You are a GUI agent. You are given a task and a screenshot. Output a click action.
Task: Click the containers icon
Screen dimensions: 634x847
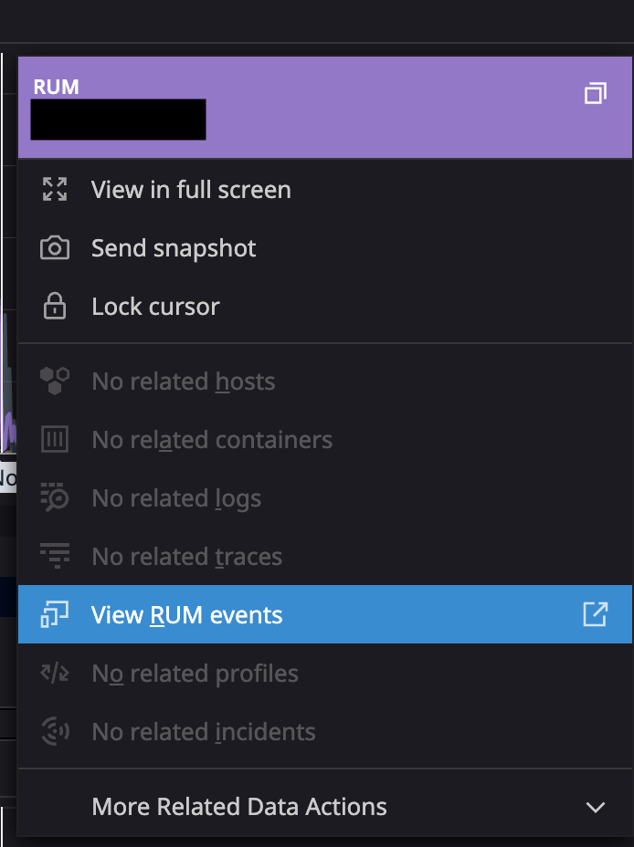(55, 440)
